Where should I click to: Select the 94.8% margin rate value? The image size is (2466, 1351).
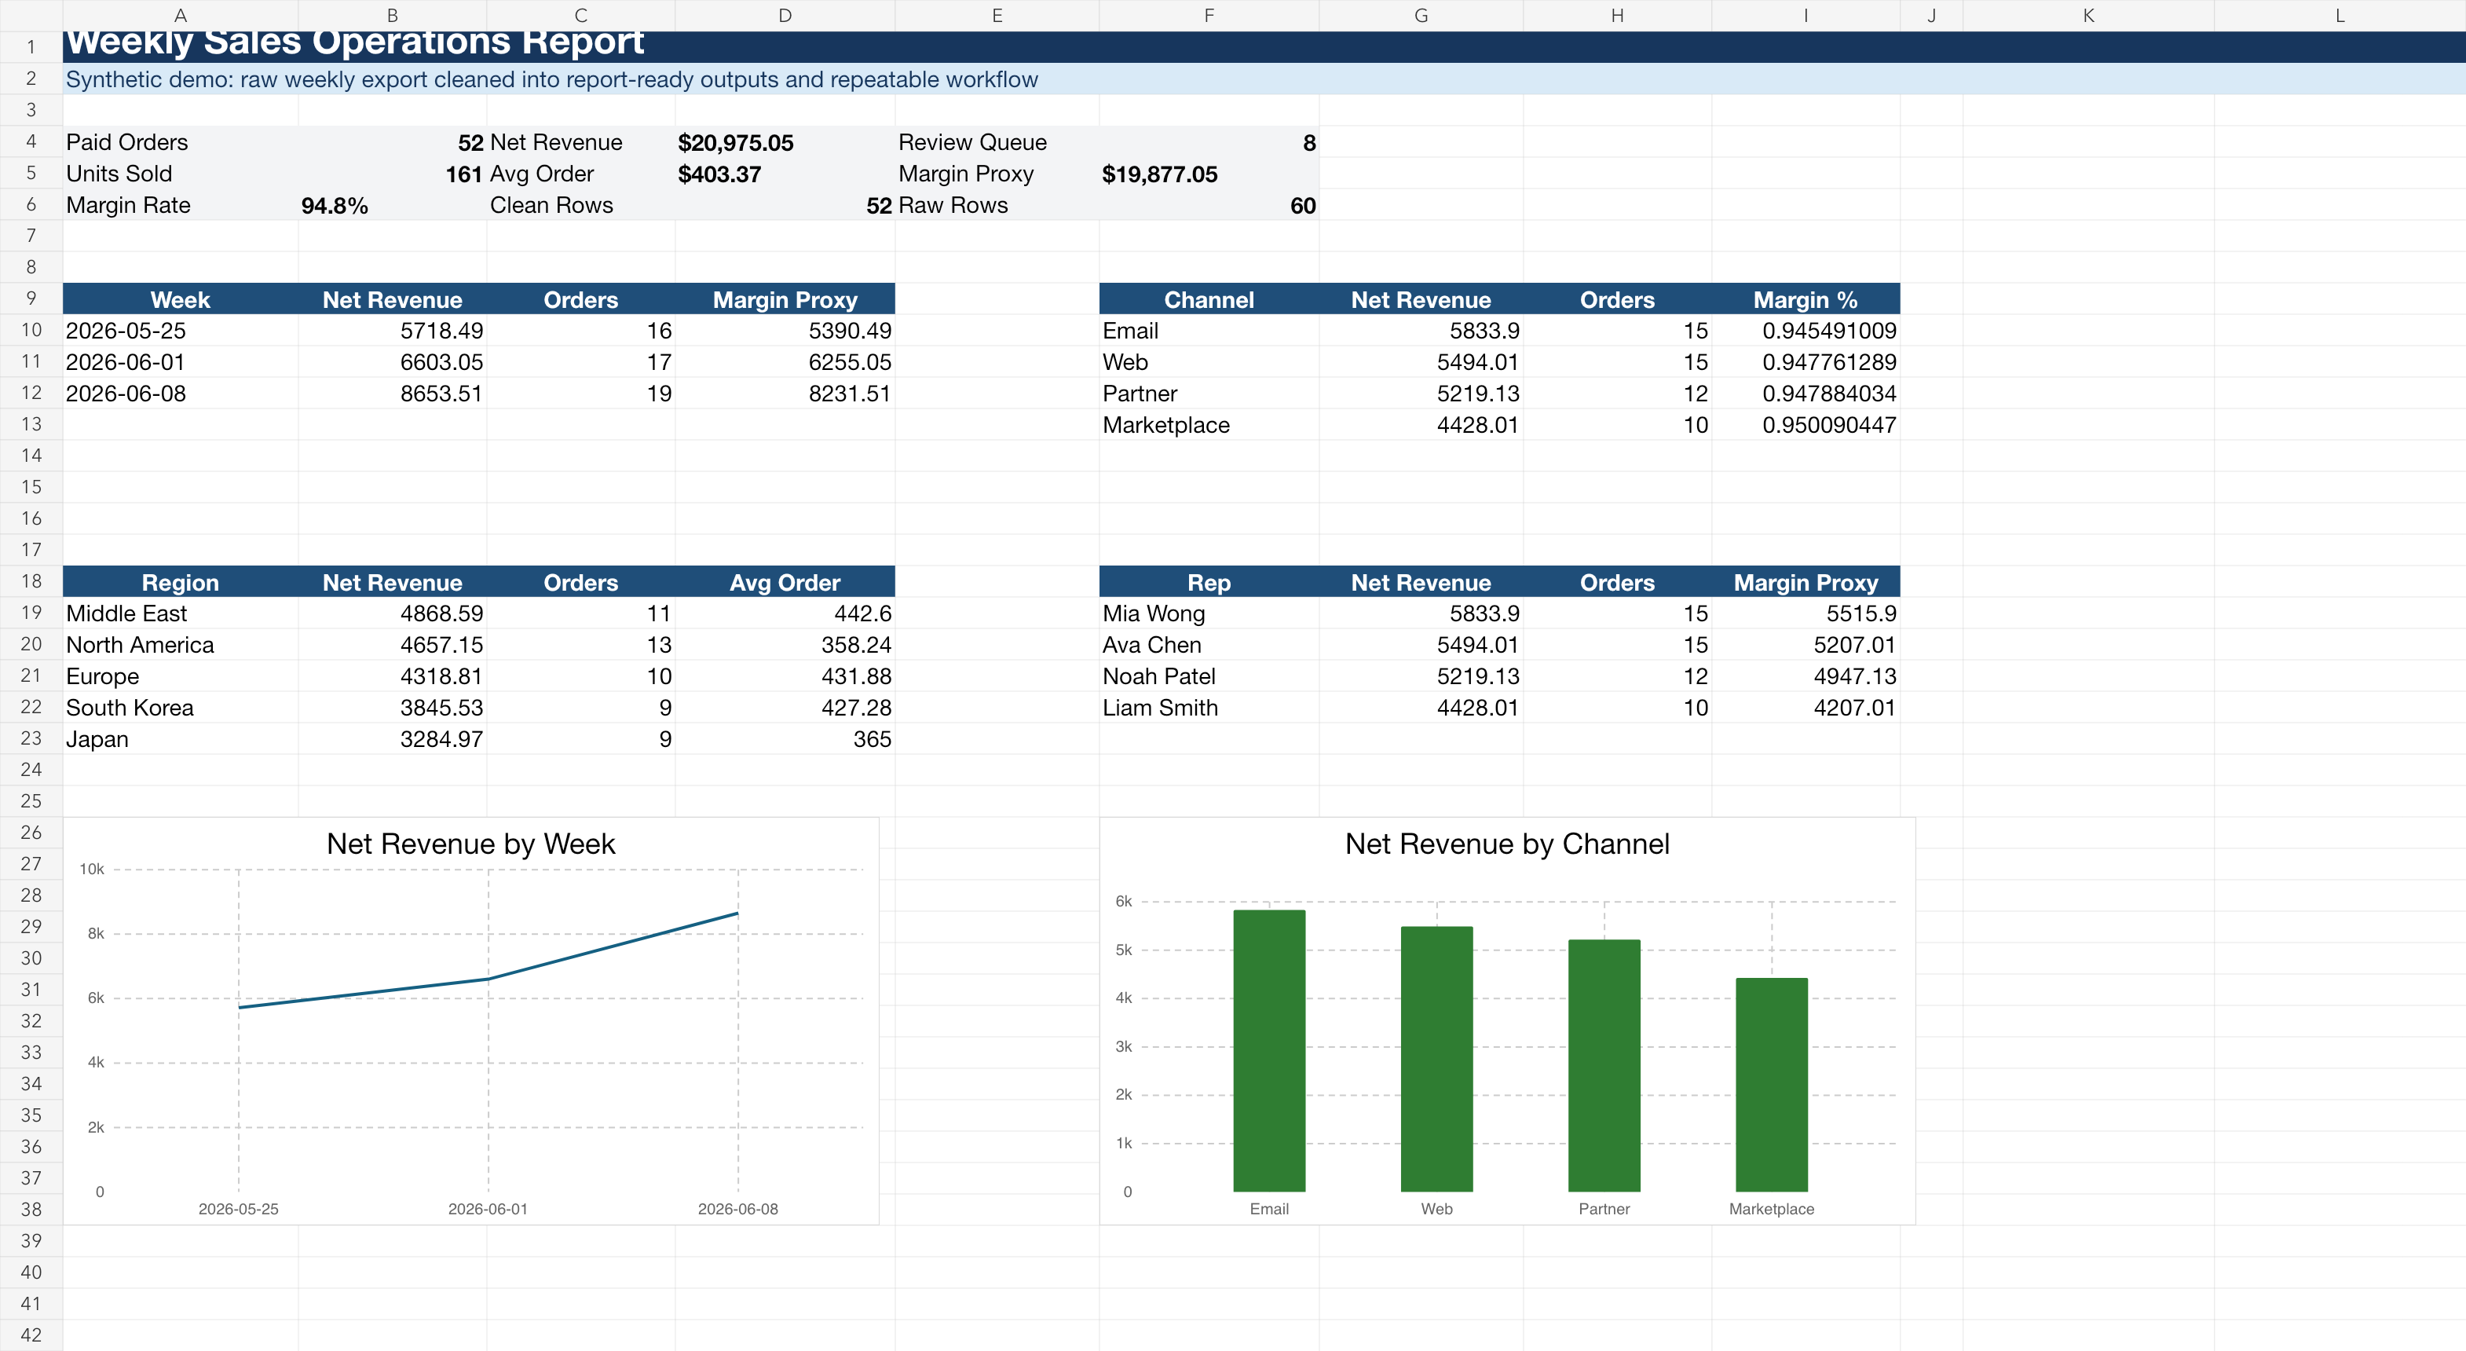pyautogui.click(x=392, y=205)
